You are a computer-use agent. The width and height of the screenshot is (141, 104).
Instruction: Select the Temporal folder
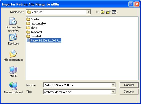pos(34,32)
